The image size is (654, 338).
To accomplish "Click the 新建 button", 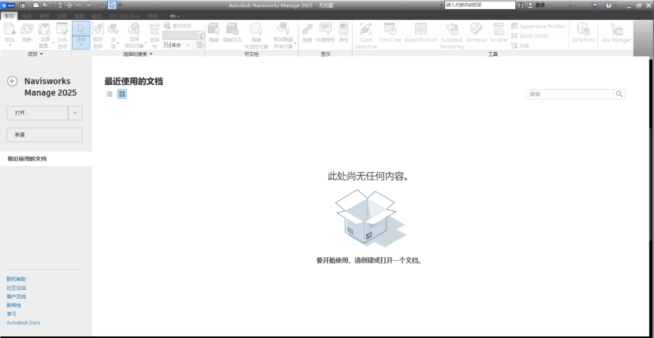I will (x=44, y=135).
